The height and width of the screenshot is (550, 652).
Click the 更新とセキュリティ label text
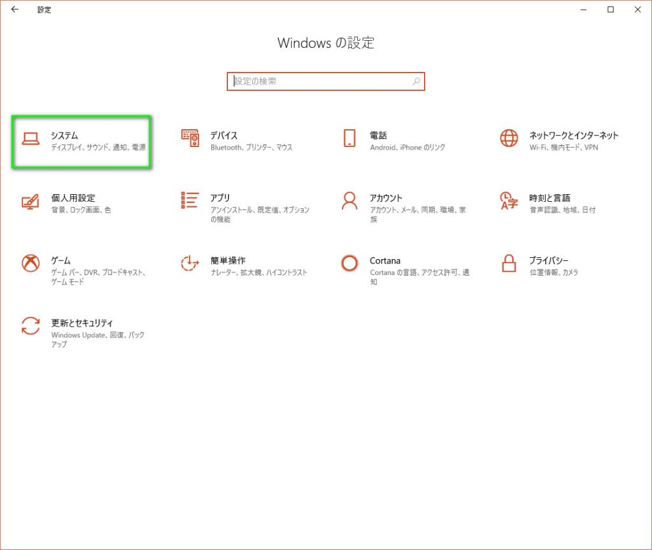pos(82,323)
